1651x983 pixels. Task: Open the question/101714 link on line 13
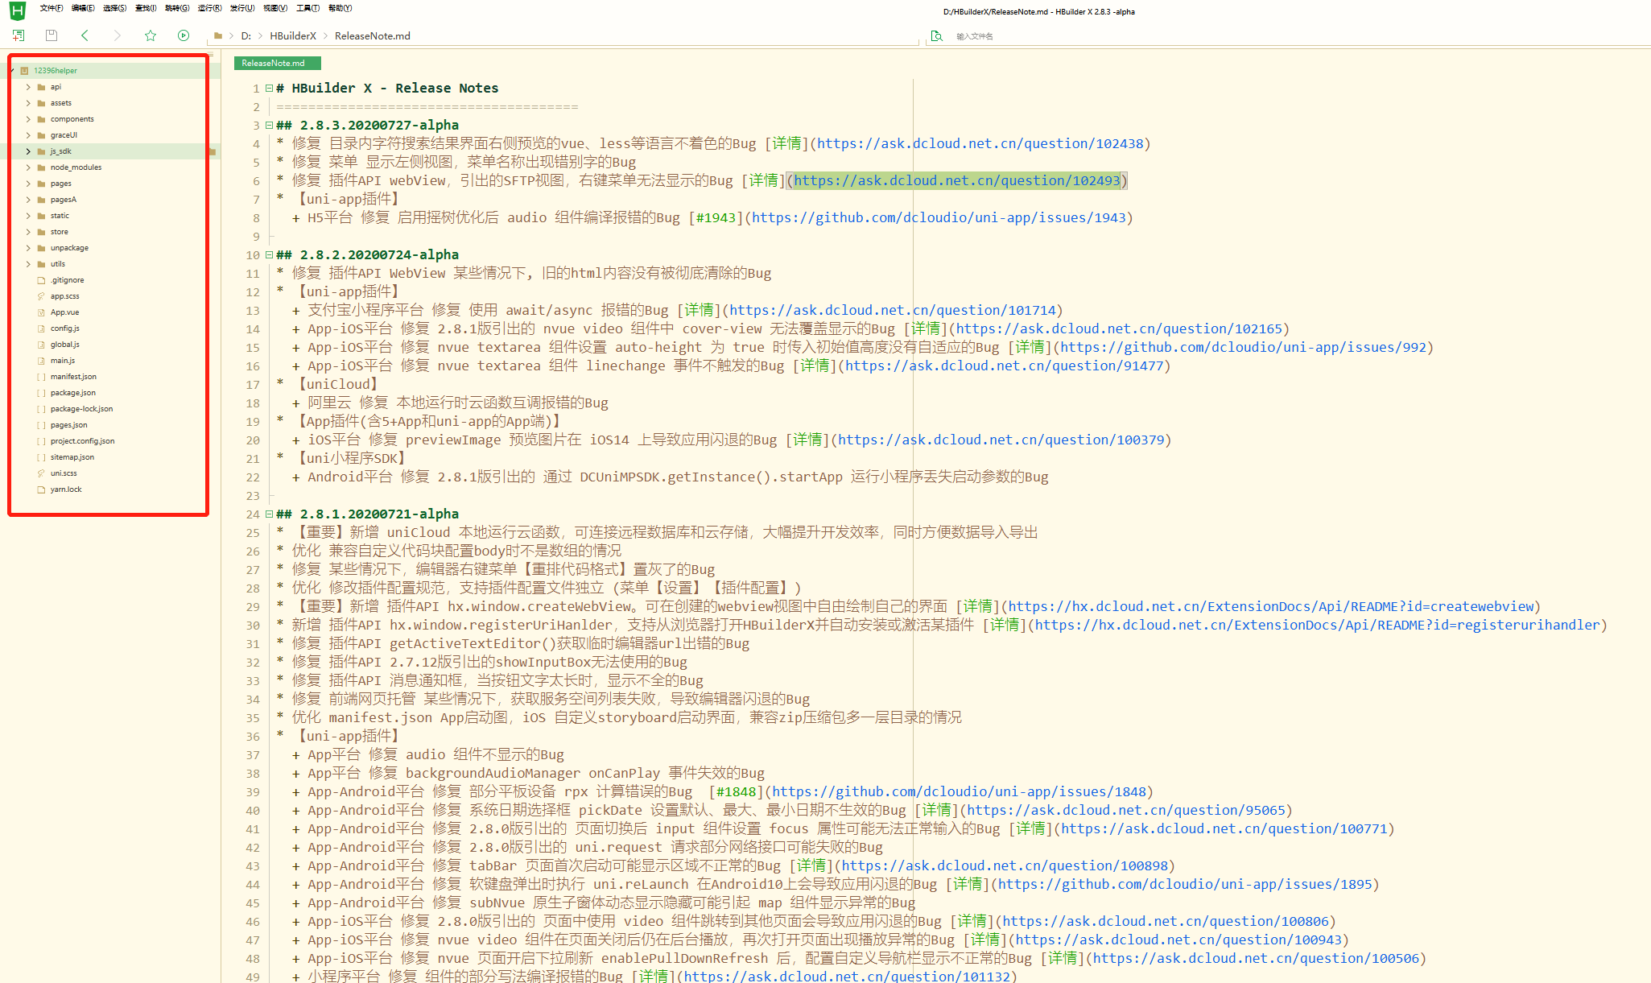point(893,311)
